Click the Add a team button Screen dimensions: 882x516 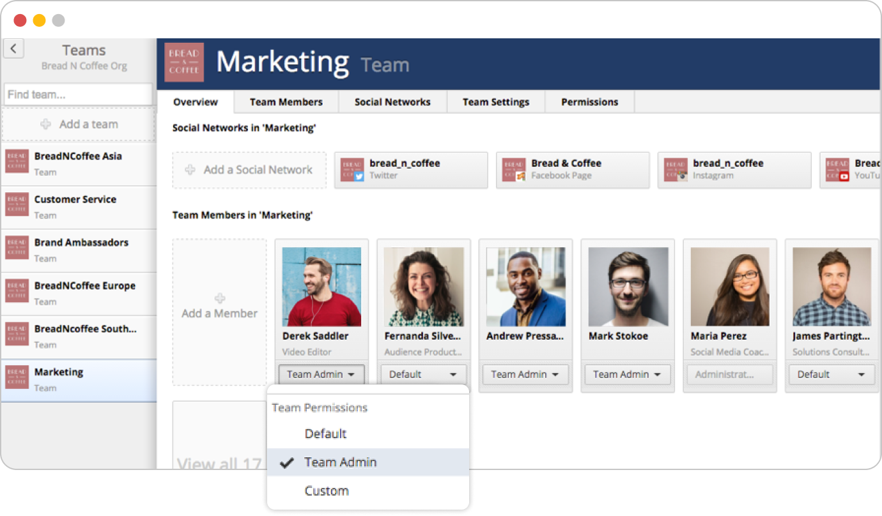click(79, 125)
